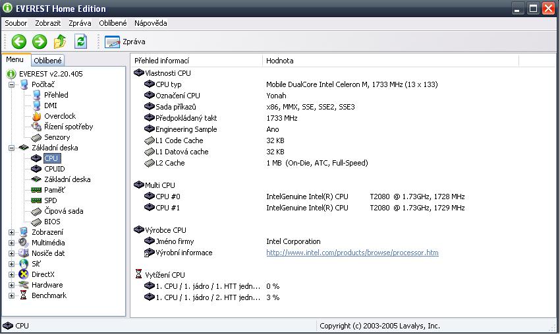Click the Multimédia speaker icon

point(24,243)
